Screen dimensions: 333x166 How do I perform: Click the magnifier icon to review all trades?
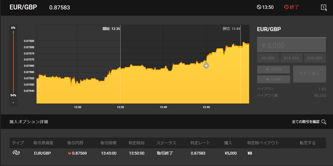[x=324, y=122]
